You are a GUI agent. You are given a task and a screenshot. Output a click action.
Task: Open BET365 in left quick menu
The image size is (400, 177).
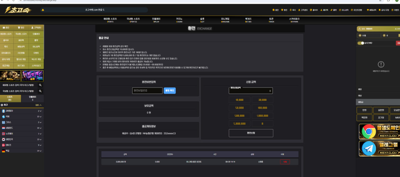click(21, 66)
